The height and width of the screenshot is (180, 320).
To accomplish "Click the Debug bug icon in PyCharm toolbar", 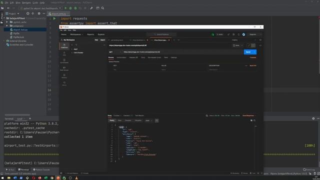I will point(70,8).
